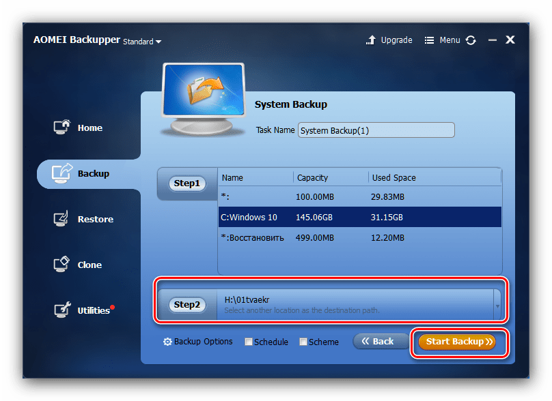Click the Utilities wrench icon

coord(62,310)
